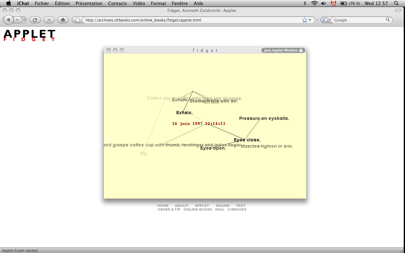Open the ABOUT link
This screenshot has height=253, width=405.
click(x=182, y=206)
